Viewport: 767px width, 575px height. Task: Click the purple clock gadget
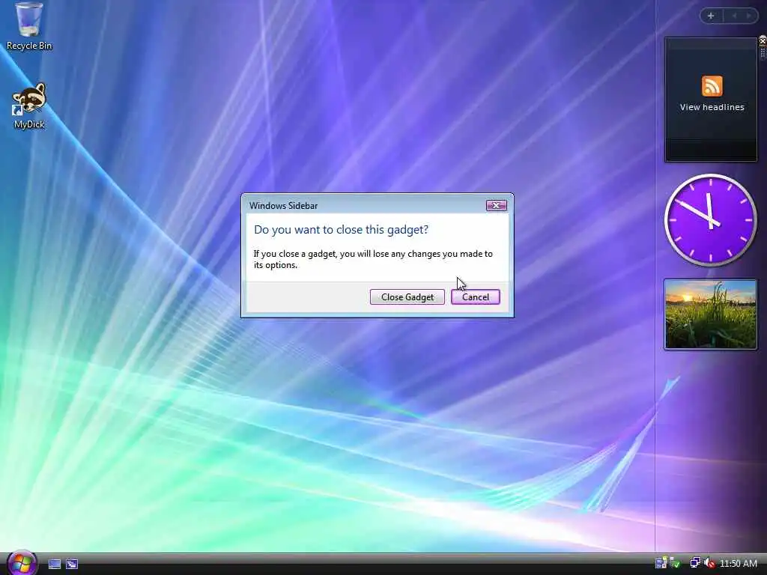pyautogui.click(x=710, y=220)
